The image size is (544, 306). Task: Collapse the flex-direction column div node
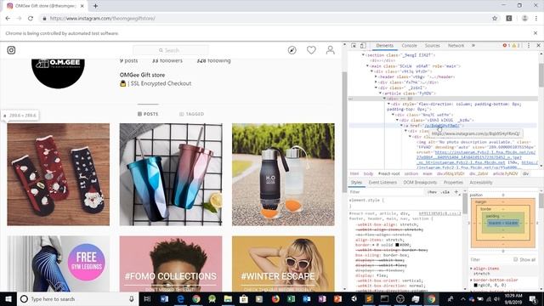(388, 104)
